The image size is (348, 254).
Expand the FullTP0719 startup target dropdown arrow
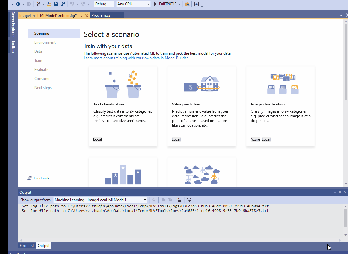pyautogui.click(x=179, y=4)
